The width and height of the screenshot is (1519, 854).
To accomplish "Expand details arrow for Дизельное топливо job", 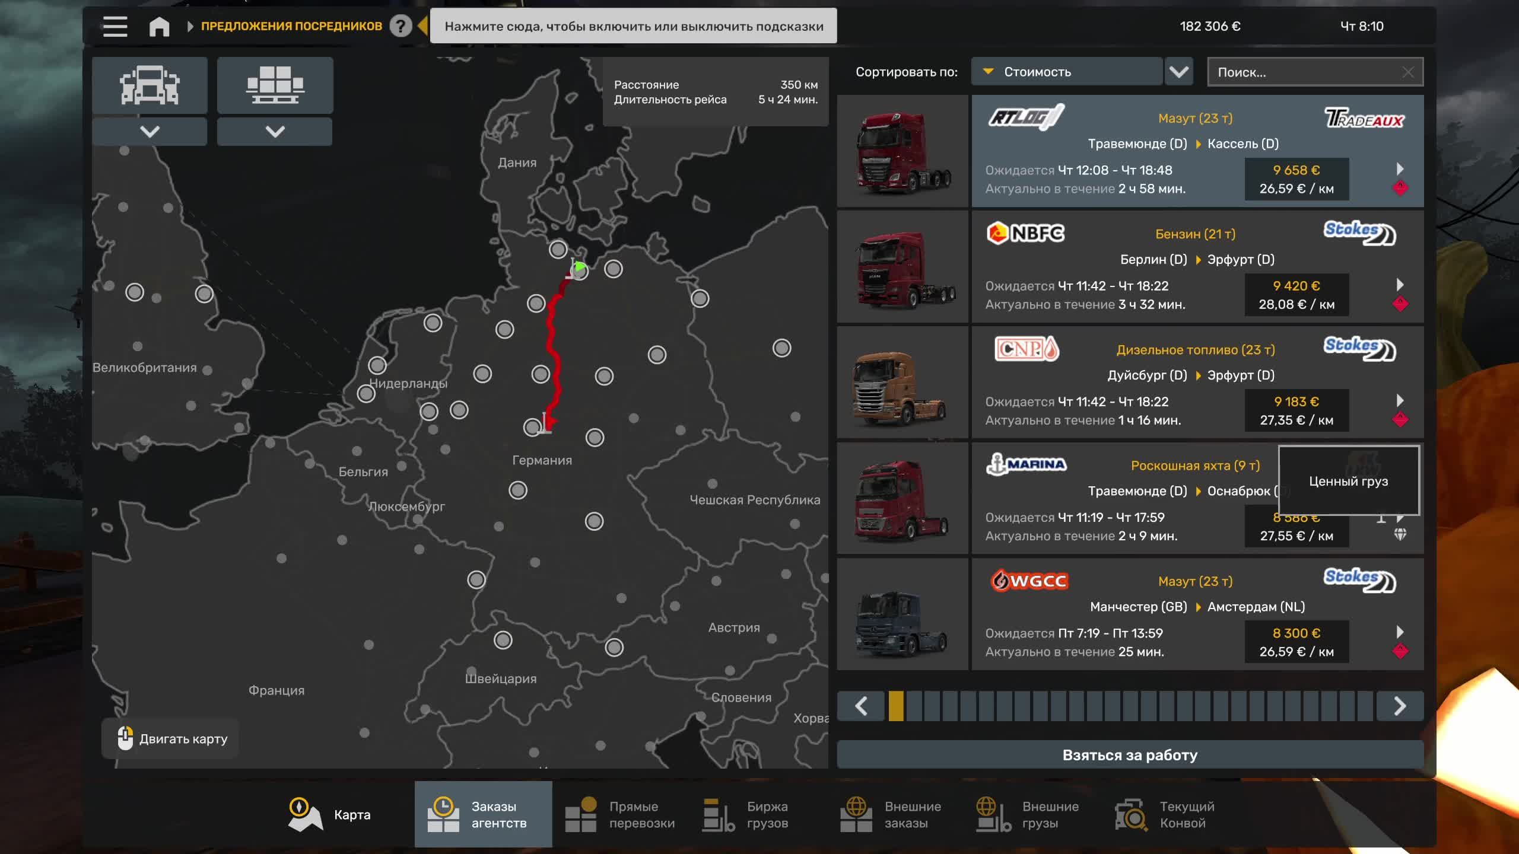I will [1400, 400].
